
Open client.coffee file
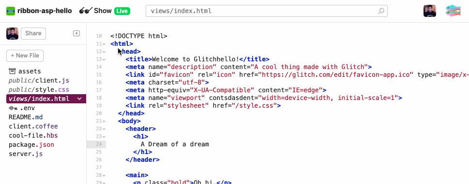pos(33,127)
